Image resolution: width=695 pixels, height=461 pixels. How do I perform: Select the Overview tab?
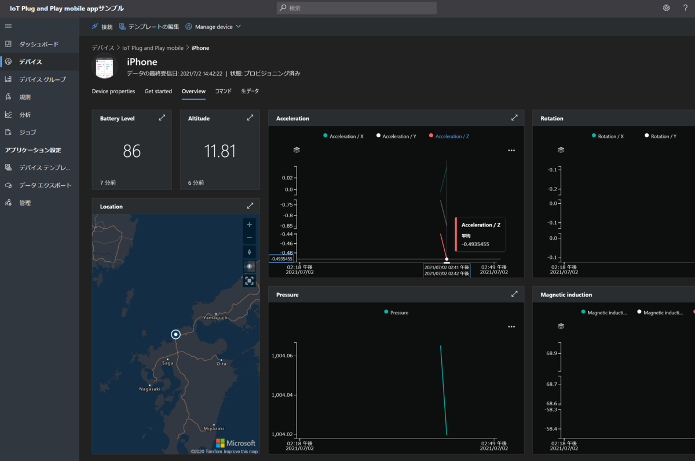[193, 92]
